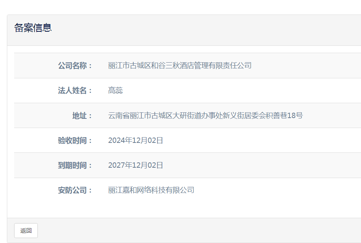Click the address text starting with 云南省丽江市

205,115
